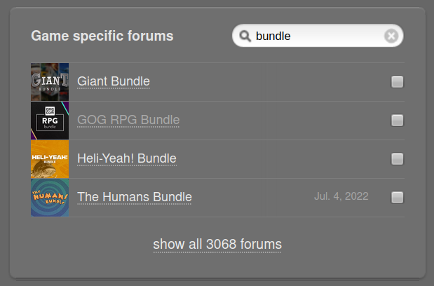The width and height of the screenshot is (434, 286).
Task: Click empty space in the Giant Bundle row
Action: (x=269, y=82)
